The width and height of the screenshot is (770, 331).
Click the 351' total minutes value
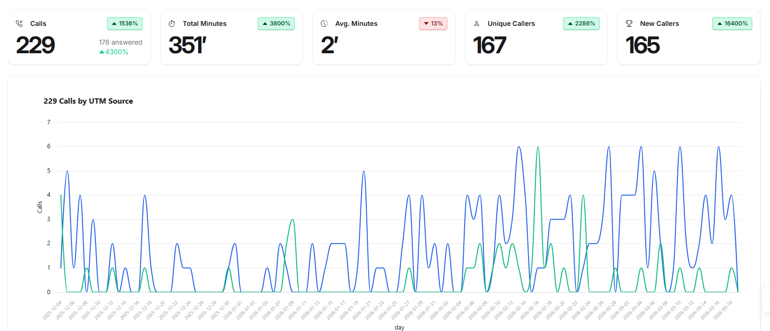[x=187, y=46]
